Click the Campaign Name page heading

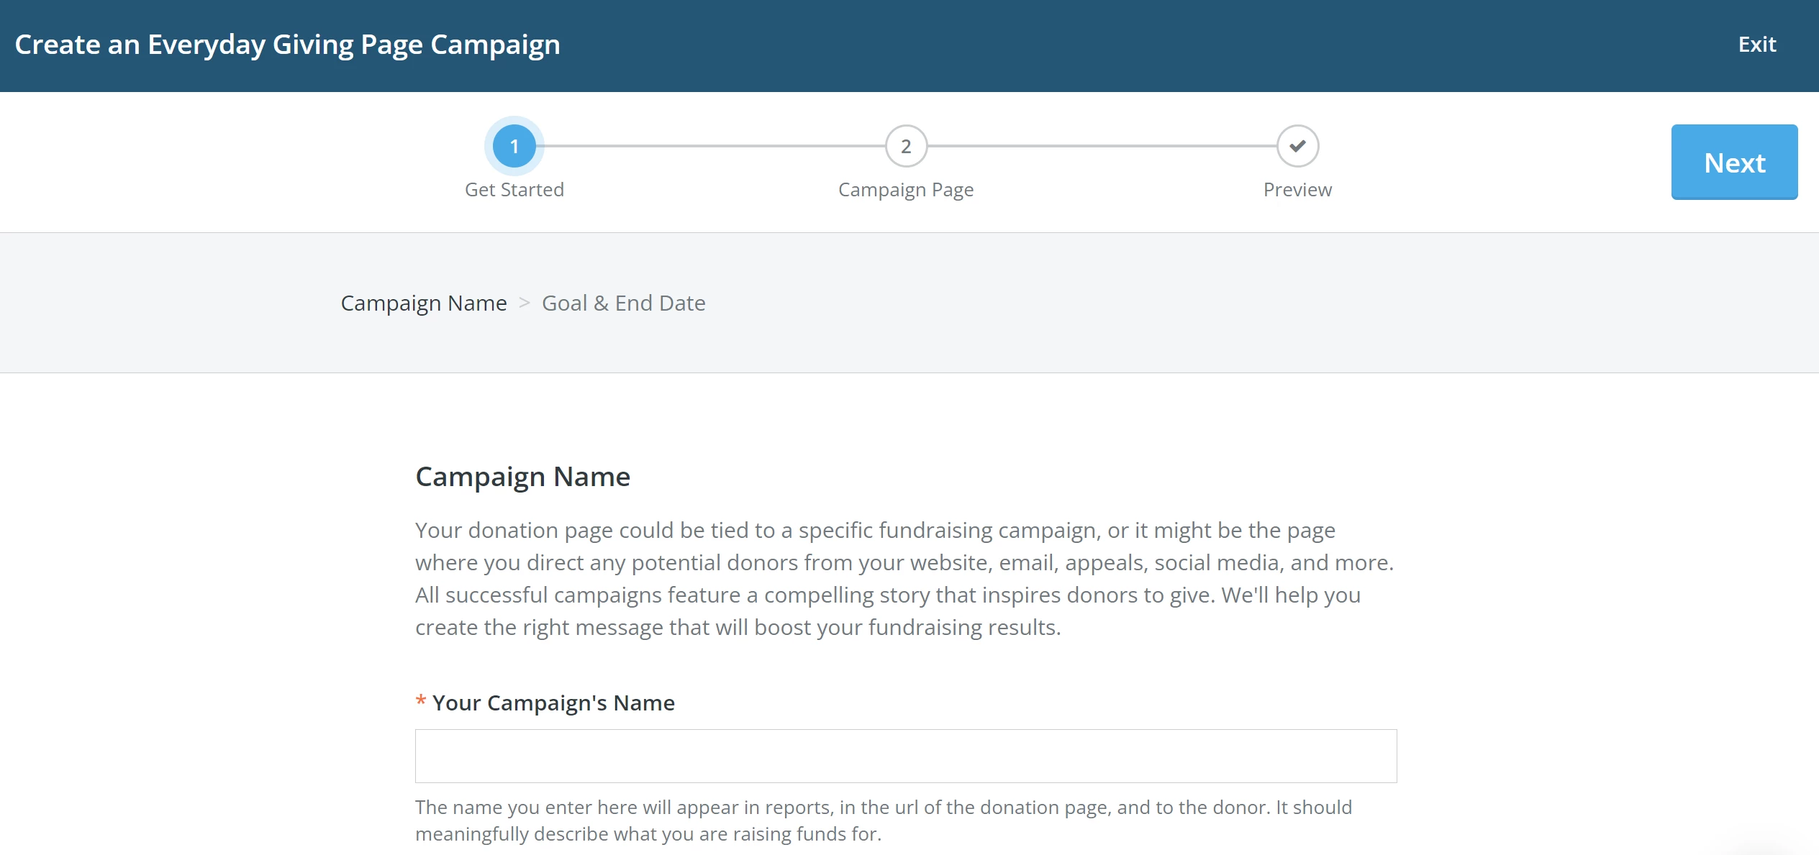(522, 476)
